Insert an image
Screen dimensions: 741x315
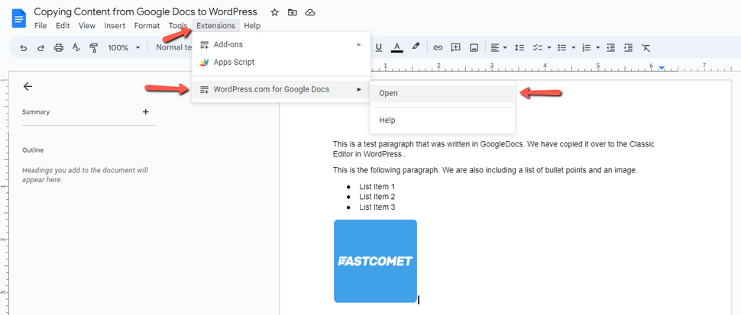pos(474,47)
